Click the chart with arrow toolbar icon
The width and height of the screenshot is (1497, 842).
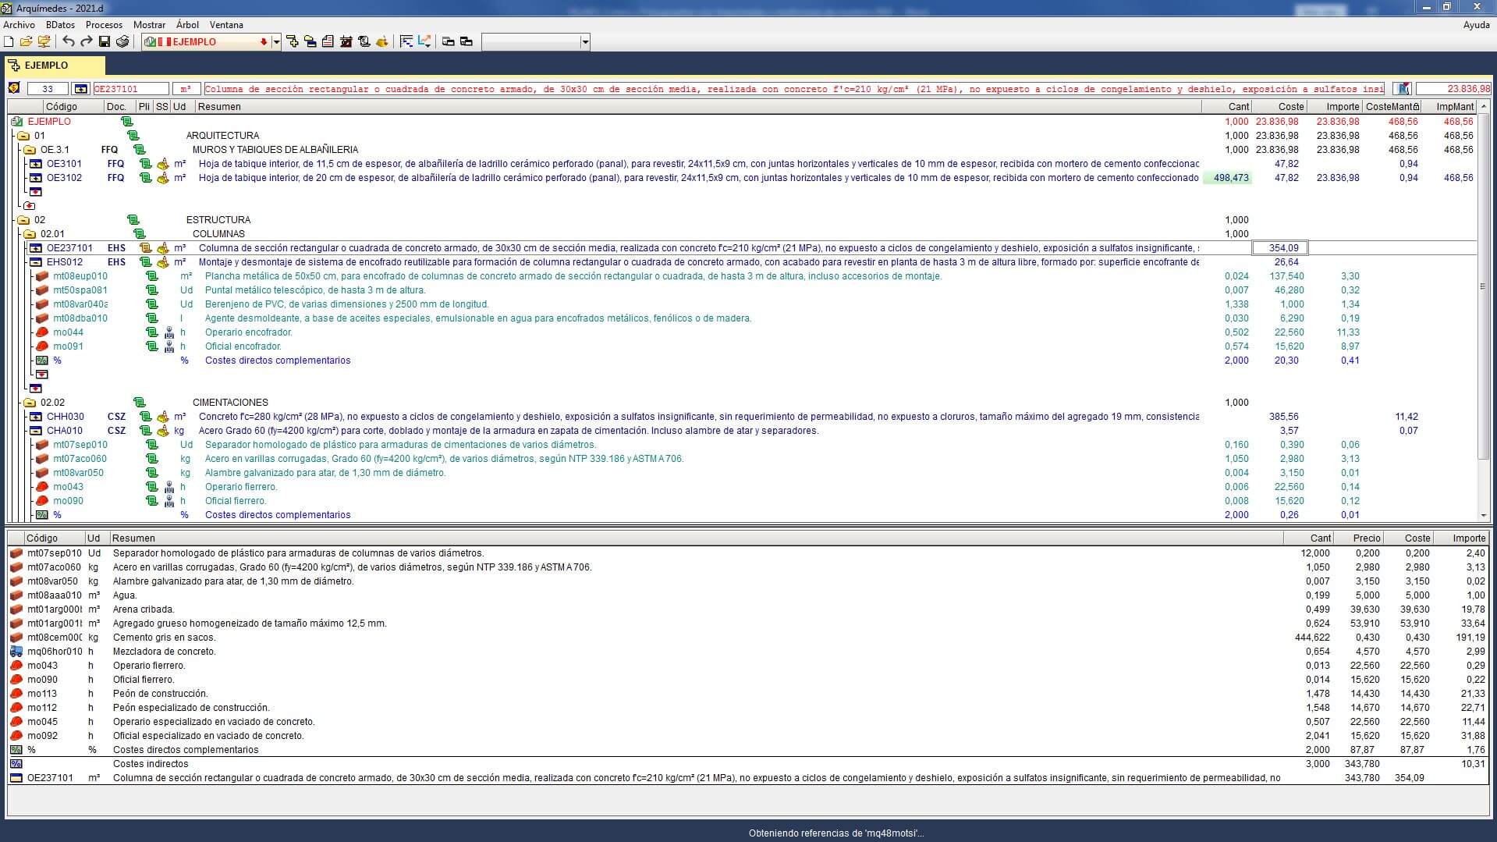pos(424,41)
